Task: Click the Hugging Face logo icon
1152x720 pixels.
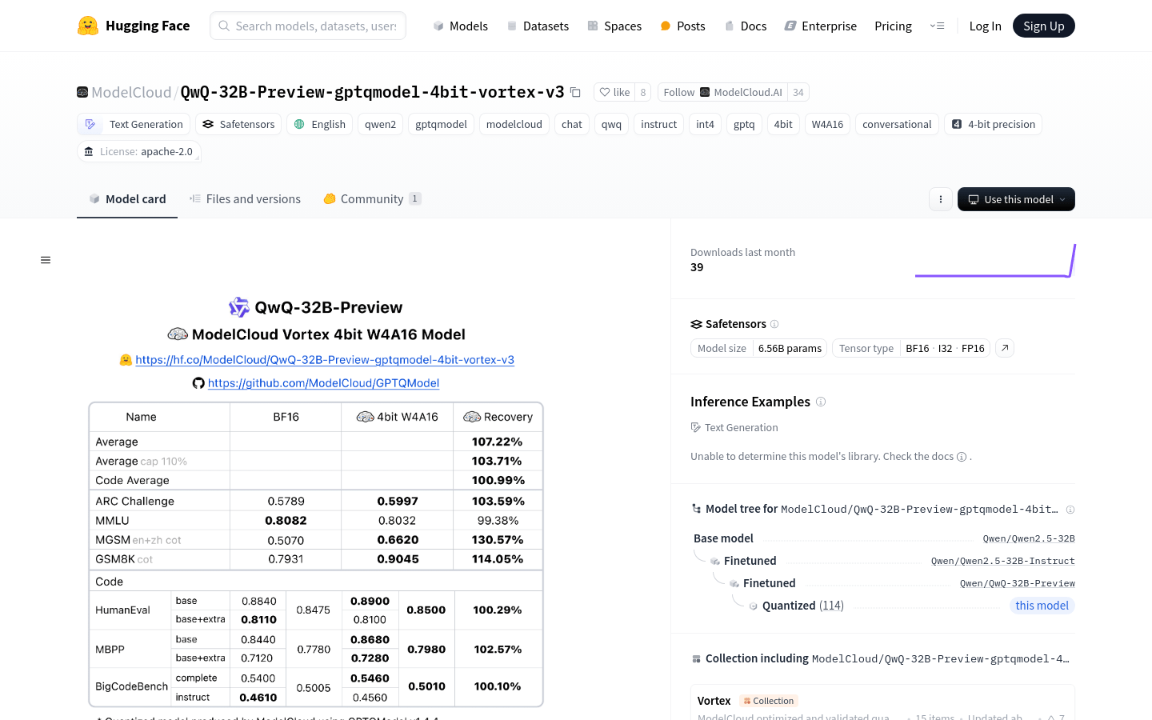Action: 88,26
